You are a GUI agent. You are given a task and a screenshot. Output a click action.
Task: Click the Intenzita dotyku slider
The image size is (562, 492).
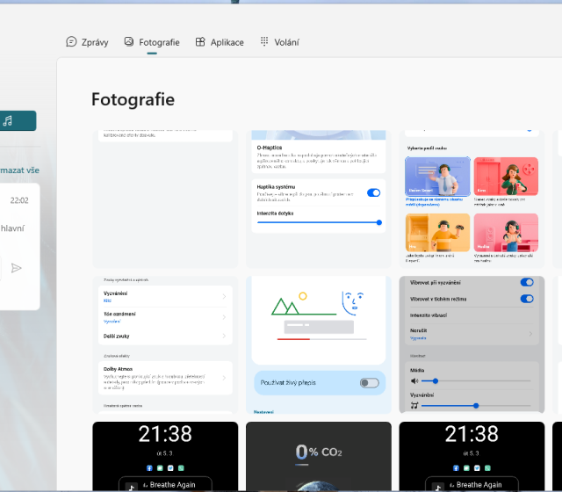click(318, 223)
